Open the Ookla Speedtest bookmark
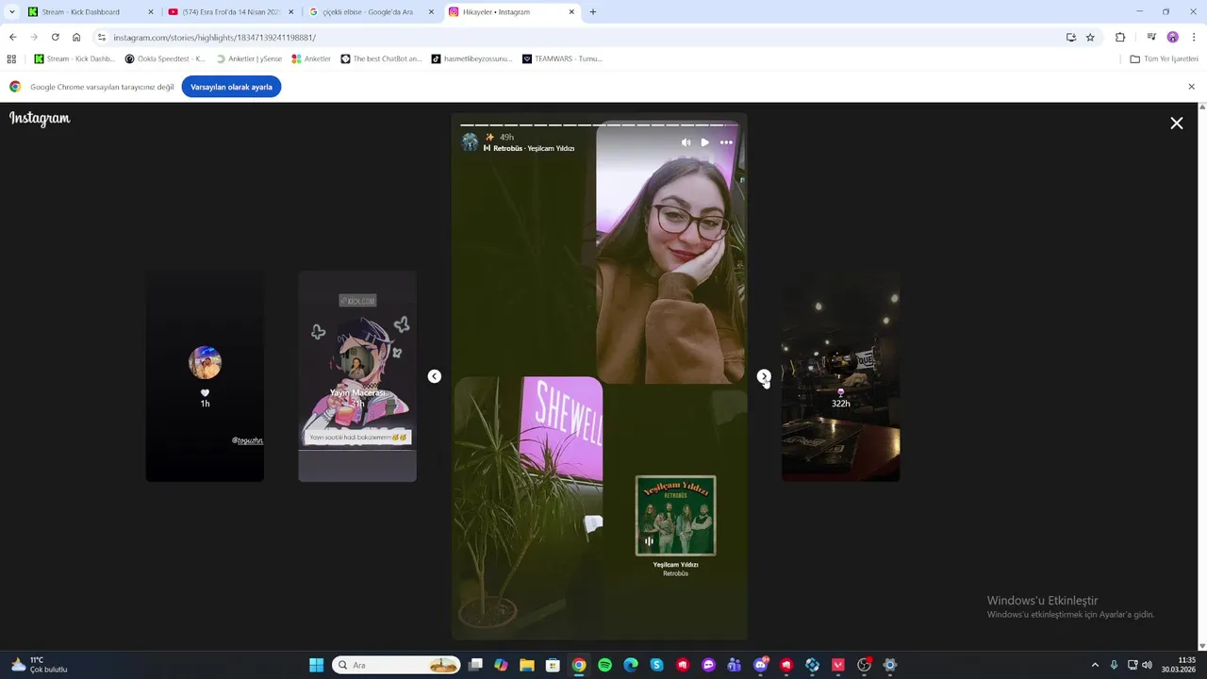 [165, 58]
